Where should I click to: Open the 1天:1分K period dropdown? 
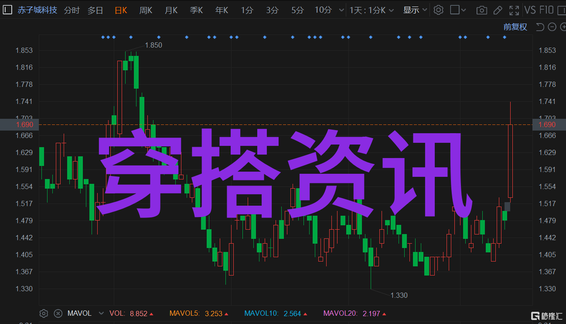point(372,10)
